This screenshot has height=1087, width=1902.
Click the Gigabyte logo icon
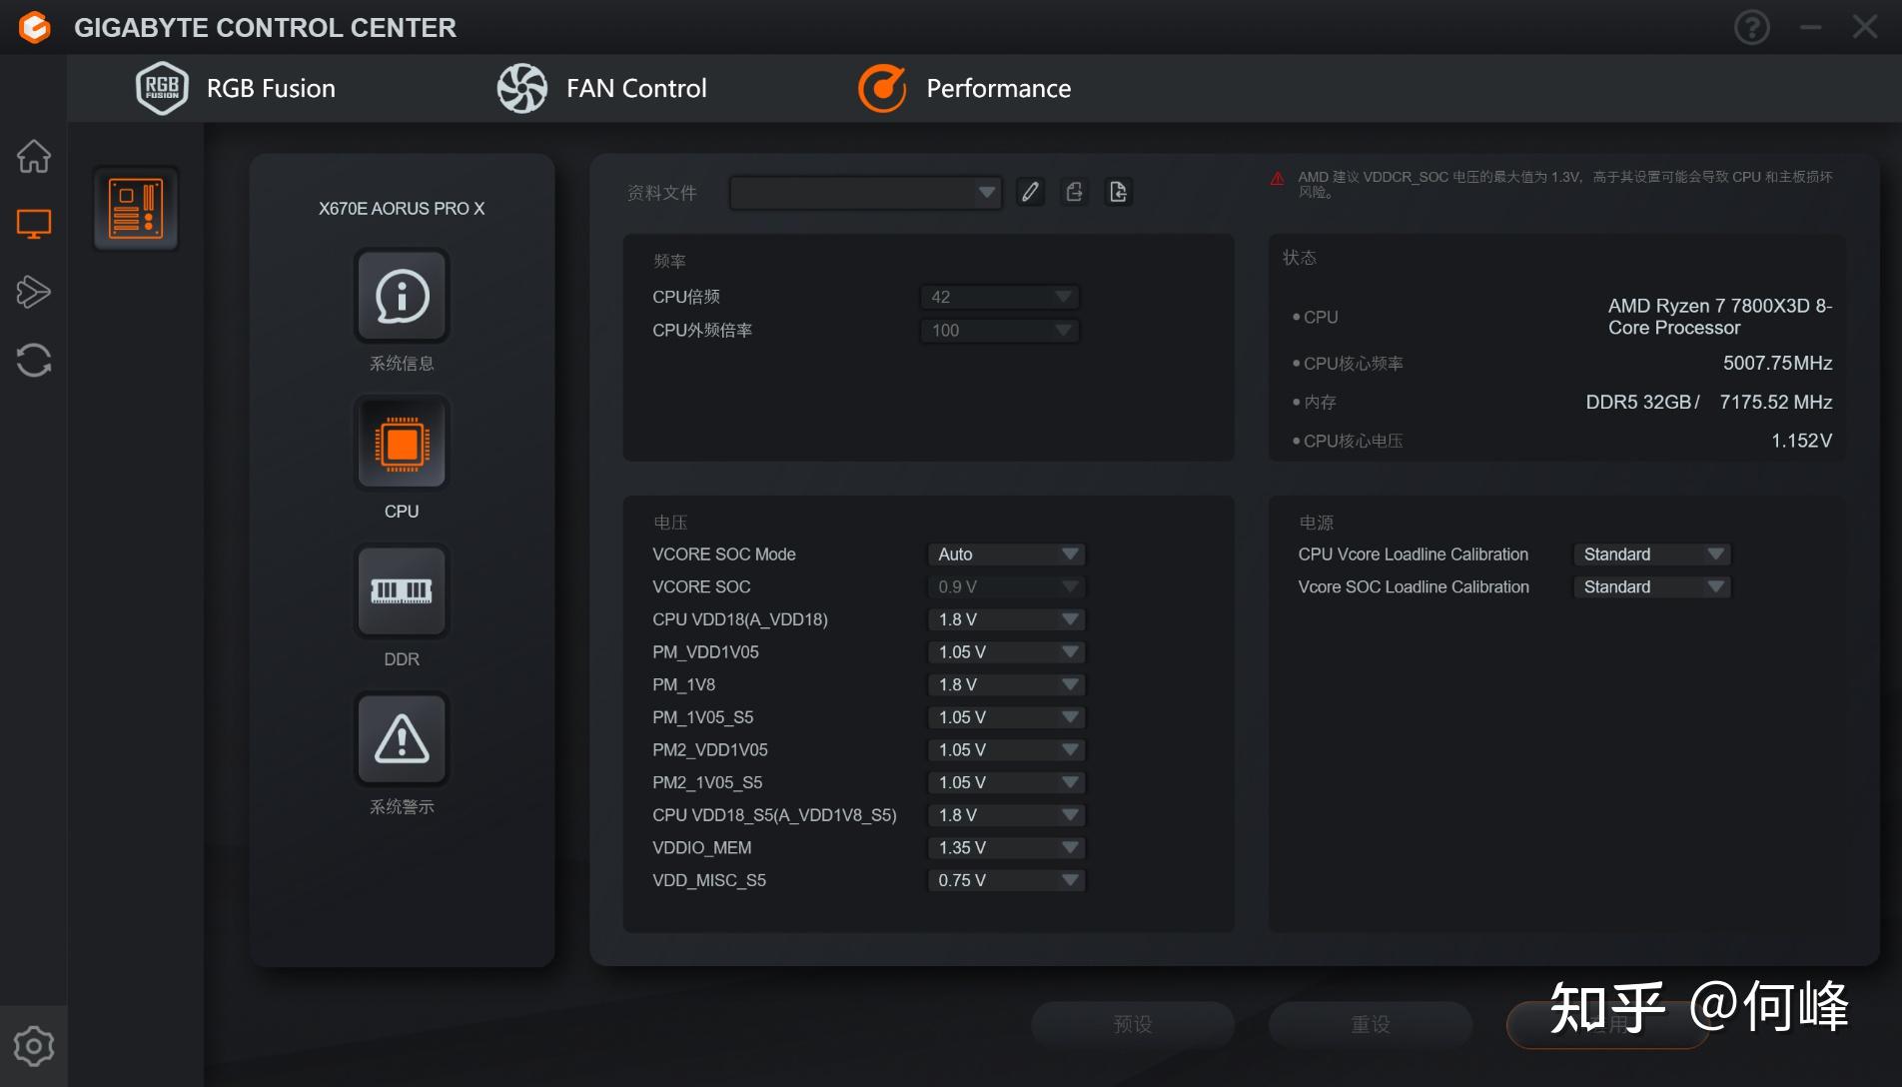tap(34, 27)
